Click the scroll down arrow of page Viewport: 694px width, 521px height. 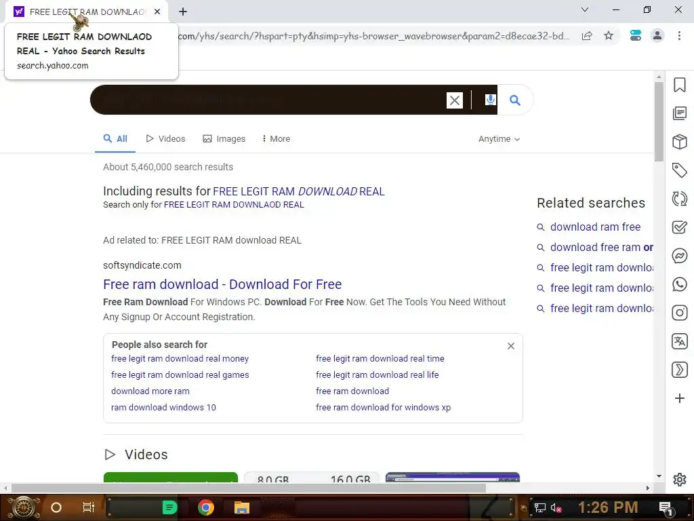click(x=659, y=476)
